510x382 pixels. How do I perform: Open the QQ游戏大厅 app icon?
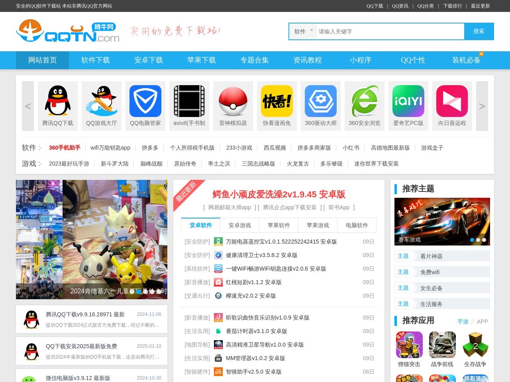pyautogui.click(x=102, y=101)
